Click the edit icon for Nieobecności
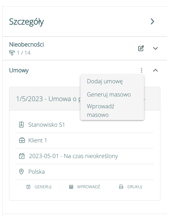 (141, 48)
